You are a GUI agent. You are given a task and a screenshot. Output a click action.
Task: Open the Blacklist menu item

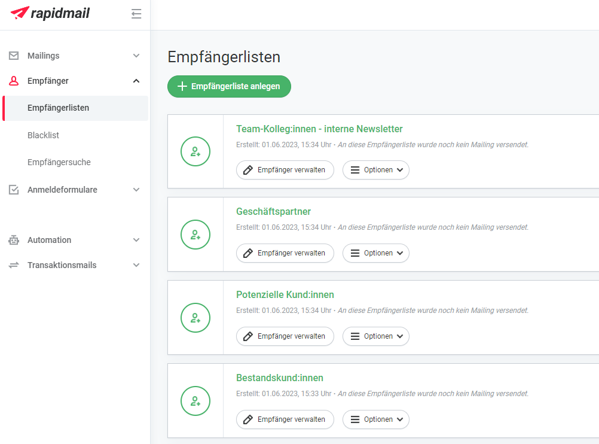[43, 135]
